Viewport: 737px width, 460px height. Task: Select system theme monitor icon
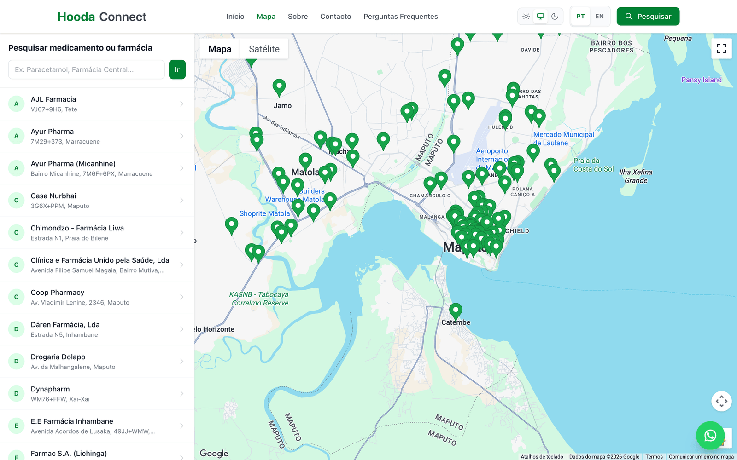(540, 17)
